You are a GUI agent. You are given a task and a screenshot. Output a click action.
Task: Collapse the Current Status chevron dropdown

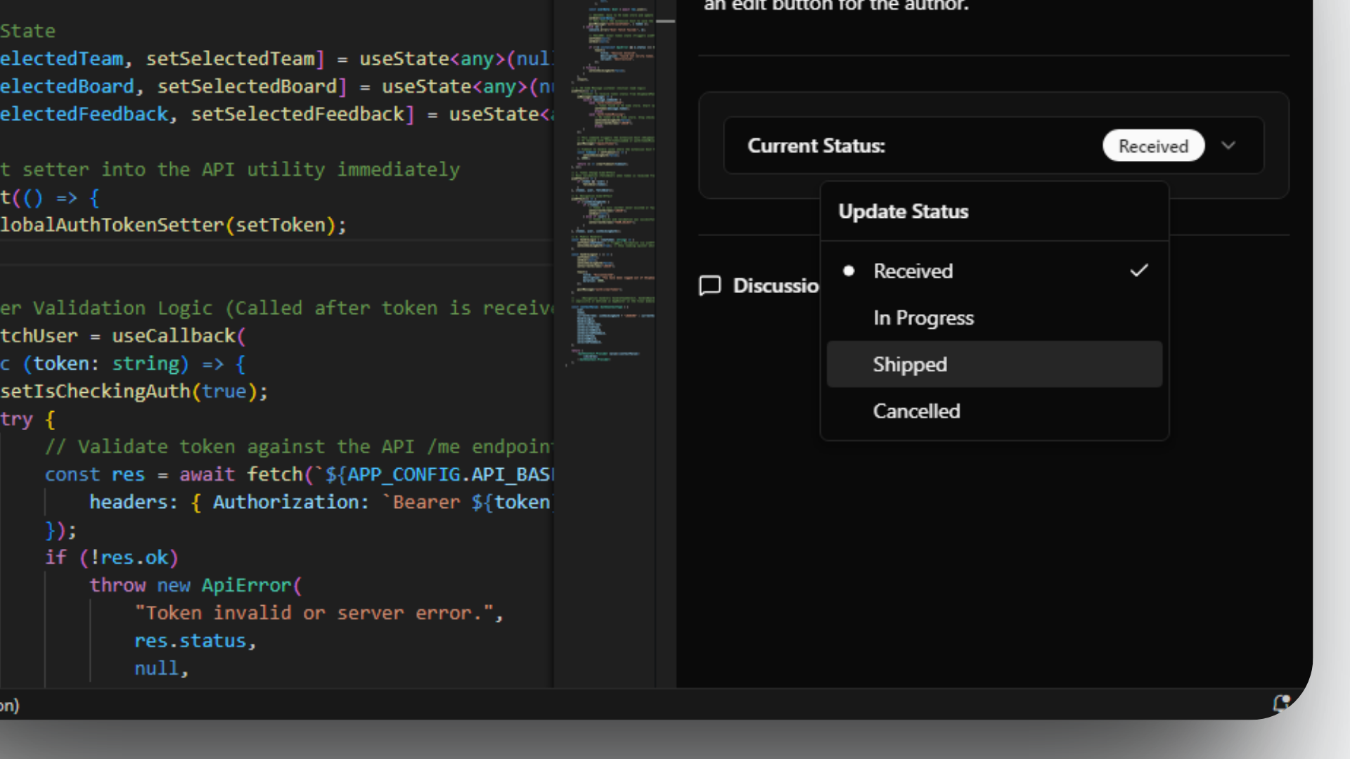point(1228,145)
